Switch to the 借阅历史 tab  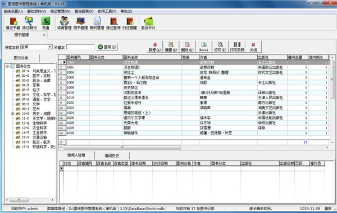112,155
